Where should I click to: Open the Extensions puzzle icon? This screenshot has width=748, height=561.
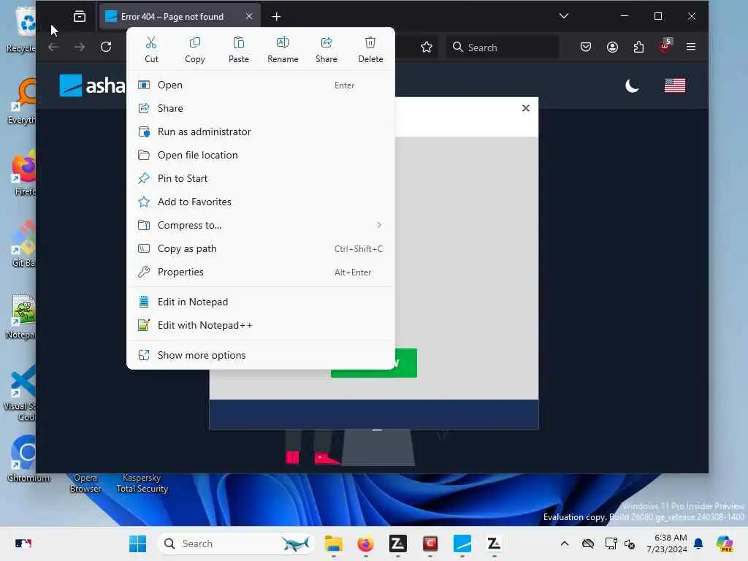coord(638,47)
